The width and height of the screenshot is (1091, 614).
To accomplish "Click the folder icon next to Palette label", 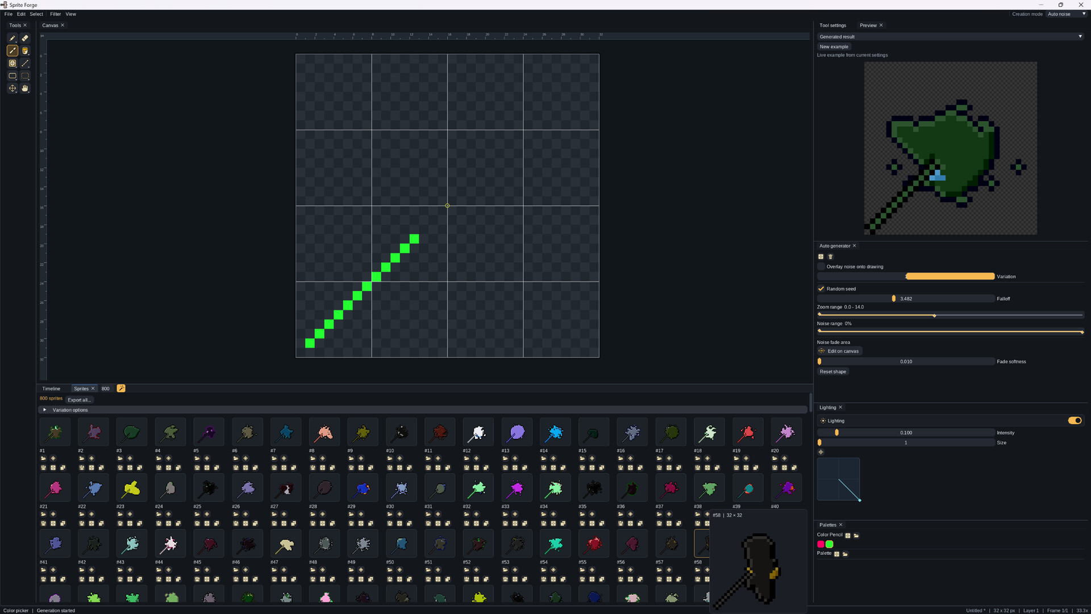I will (x=845, y=554).
